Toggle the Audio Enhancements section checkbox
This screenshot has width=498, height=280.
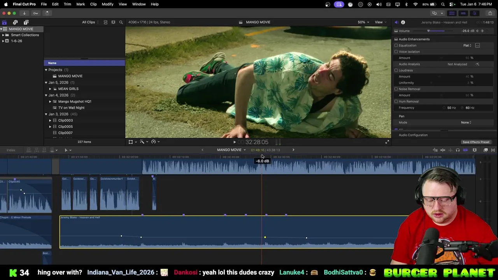coord(396,39)
